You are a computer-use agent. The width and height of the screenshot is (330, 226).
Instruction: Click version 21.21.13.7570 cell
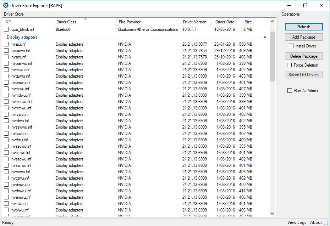pyautogui.click(x=194, y=57)
